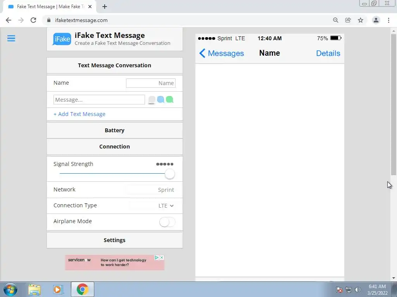Viewport: 397px width, 297px height.
Task: Click the Chrome taskbar icon
Action: tap(82, 289)
